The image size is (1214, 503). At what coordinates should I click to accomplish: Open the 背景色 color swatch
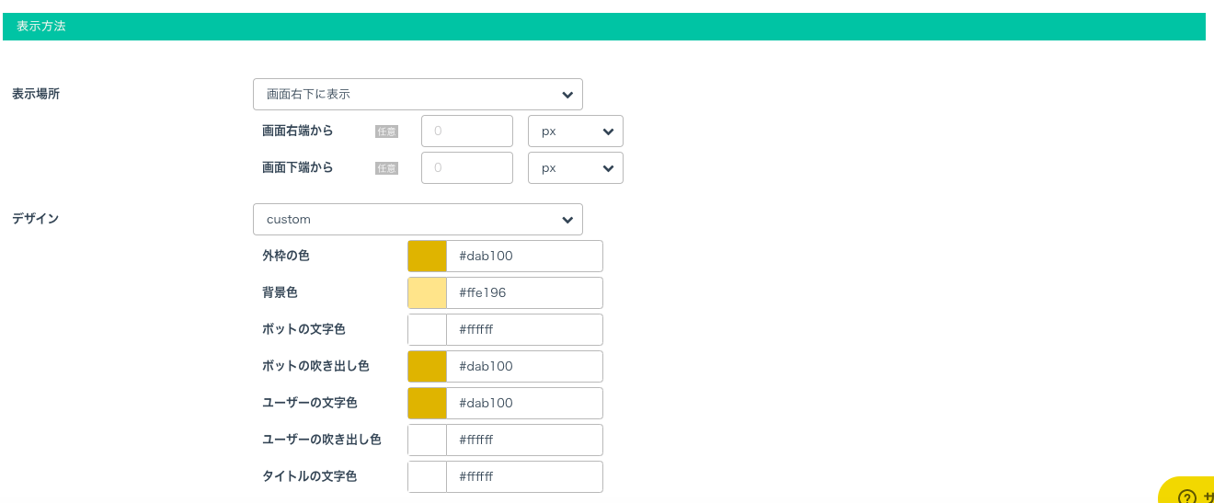[427, 292]
